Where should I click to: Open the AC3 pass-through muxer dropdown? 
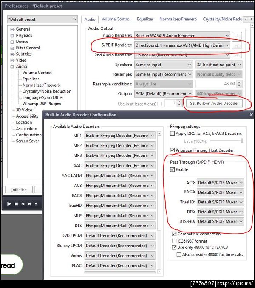coord(221,183)
